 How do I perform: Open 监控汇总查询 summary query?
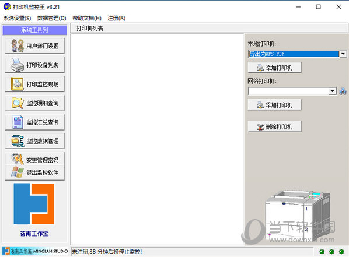coord(34,122)
